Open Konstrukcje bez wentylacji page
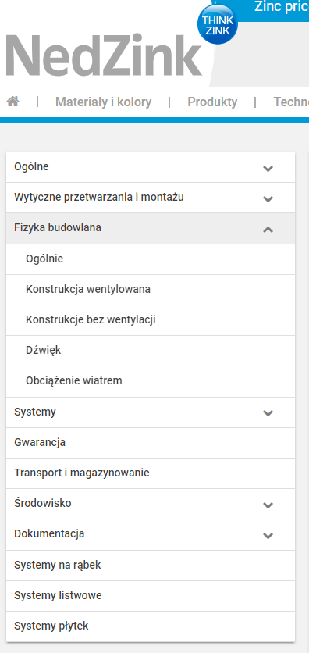309x653 pixels. [x=151, y=319]
